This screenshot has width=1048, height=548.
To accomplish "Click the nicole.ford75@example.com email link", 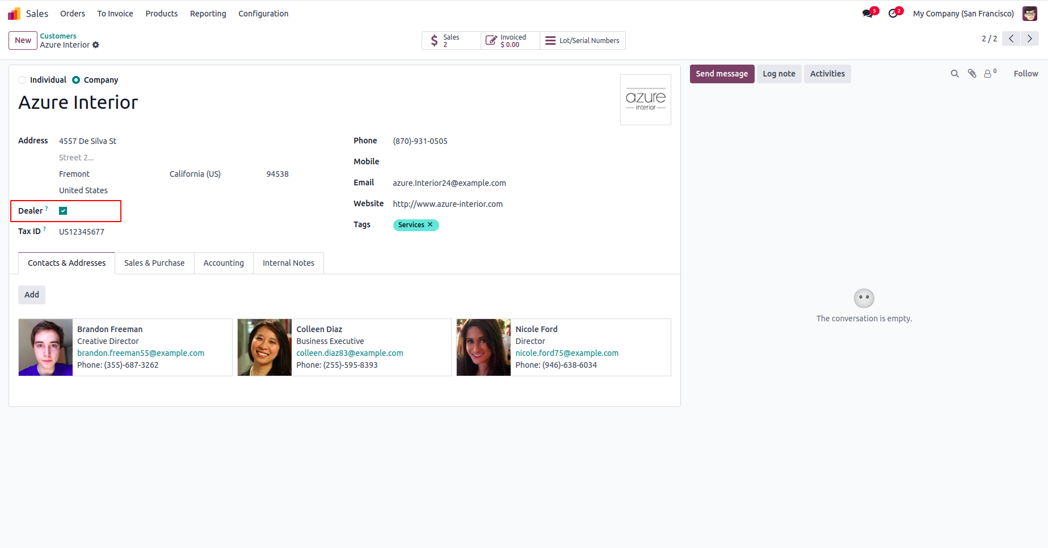I will pyautogui.click(x=567, y=353).
